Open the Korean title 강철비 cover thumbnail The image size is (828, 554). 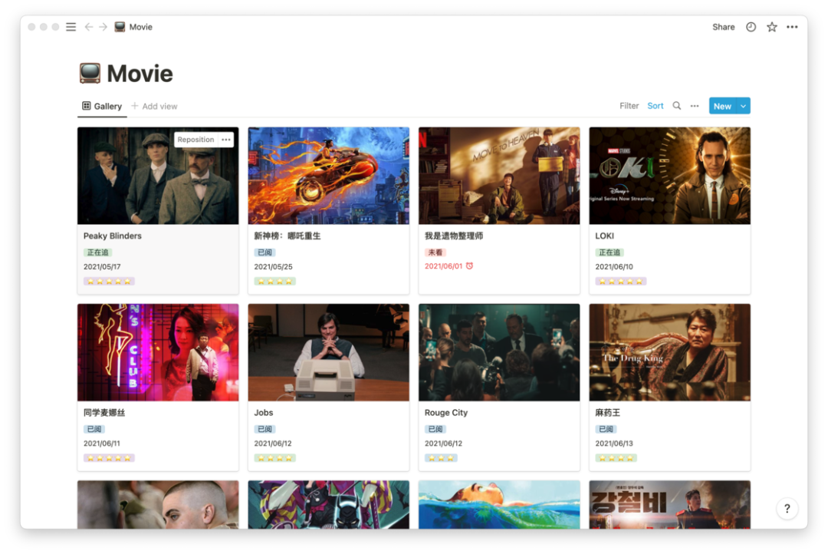click(669, 504)
